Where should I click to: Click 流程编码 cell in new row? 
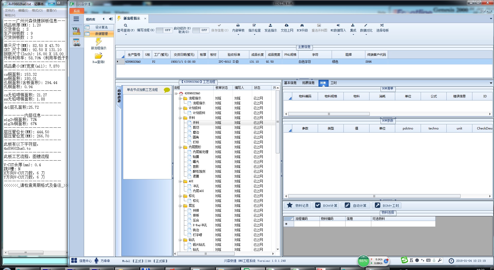click(x=307, y=224)
